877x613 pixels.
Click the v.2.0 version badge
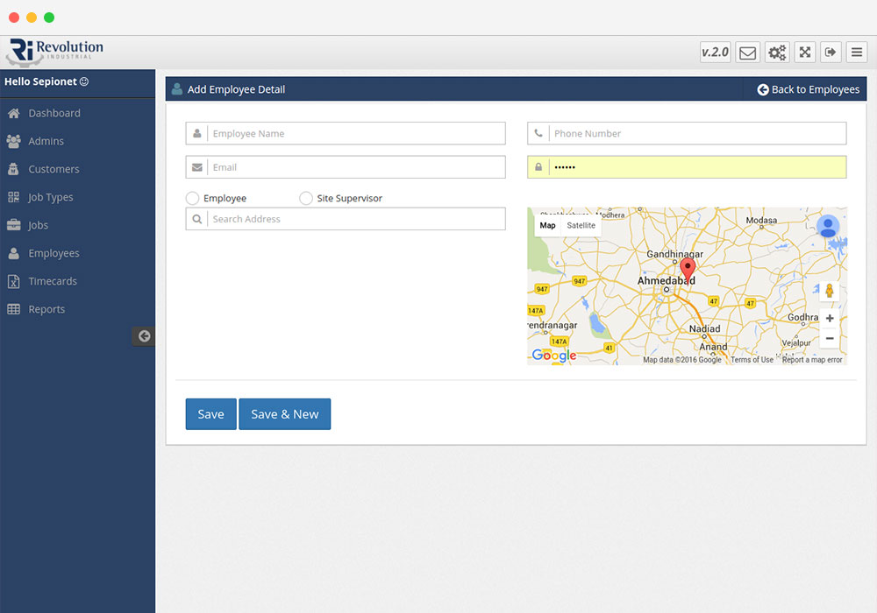tap(715, 52)
